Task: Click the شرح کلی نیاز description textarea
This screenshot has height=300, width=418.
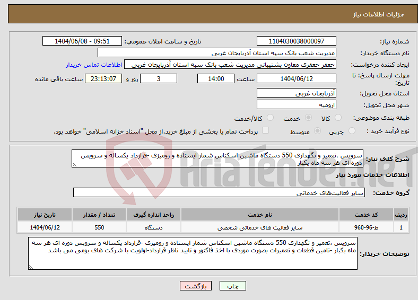Action: (x=217, y=158)
